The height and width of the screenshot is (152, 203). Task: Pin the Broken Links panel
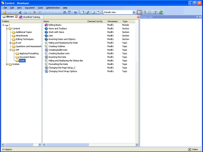[197, 17]
